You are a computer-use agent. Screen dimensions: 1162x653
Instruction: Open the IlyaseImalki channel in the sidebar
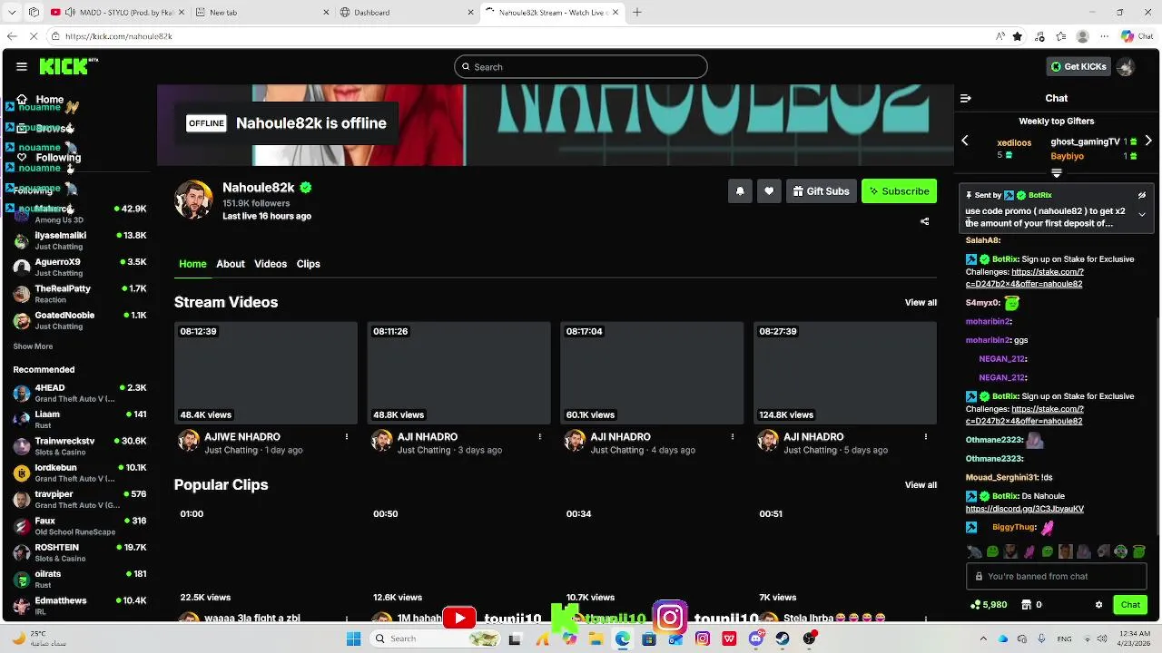[80, 240]
